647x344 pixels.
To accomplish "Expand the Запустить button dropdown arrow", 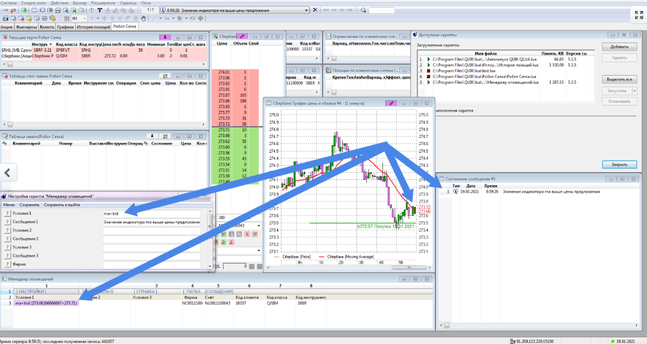I will click(x=634, y=91).
